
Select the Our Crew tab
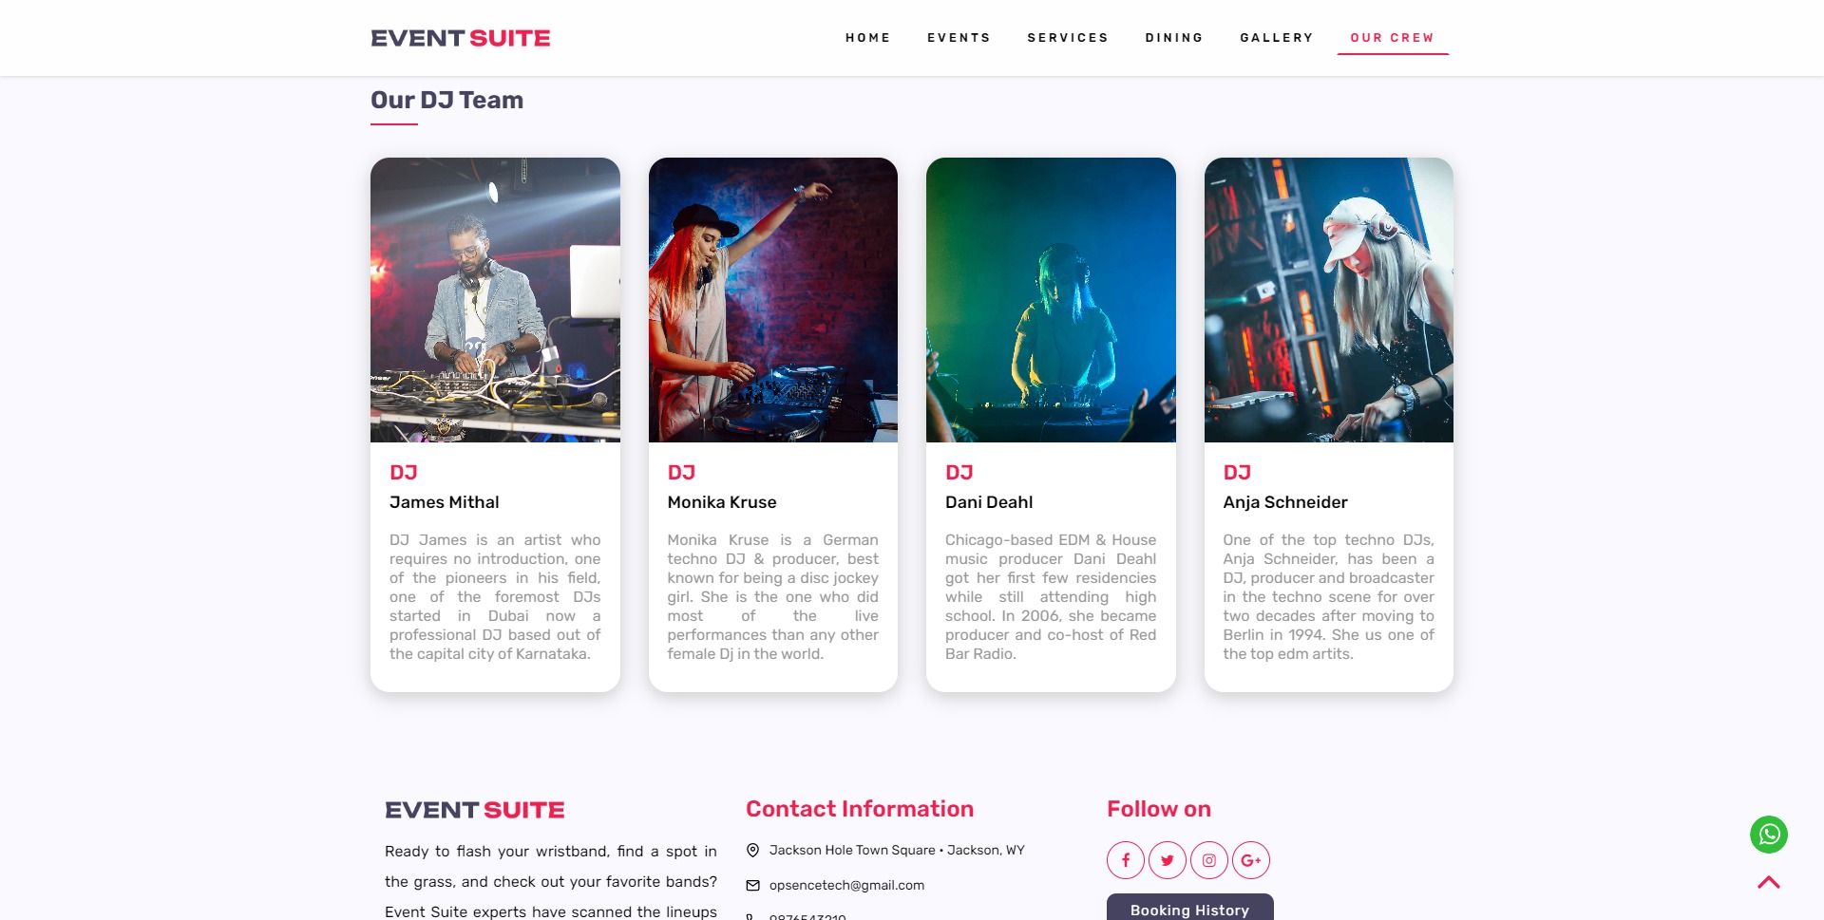(1393, 38)
